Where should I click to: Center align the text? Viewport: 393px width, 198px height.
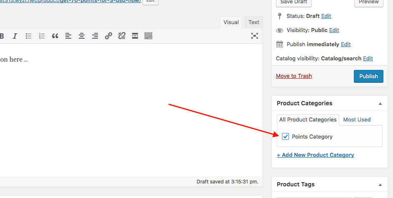(82, 36)
